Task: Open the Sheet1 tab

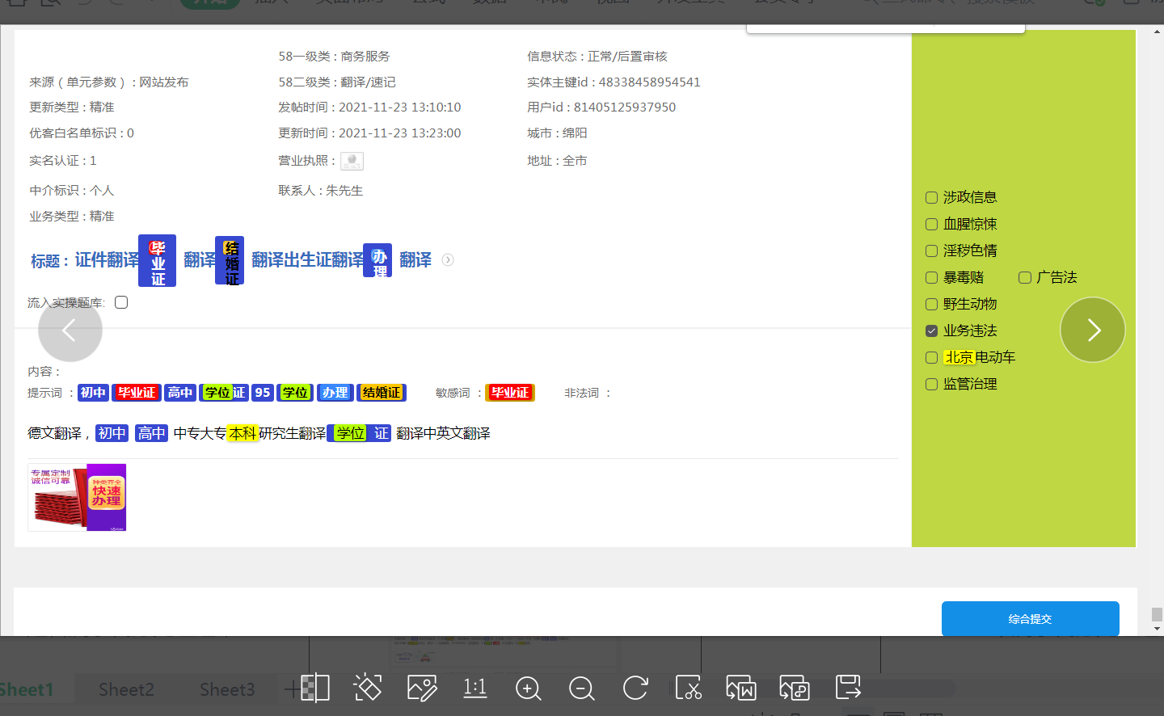Action: [x=27, y=689]
